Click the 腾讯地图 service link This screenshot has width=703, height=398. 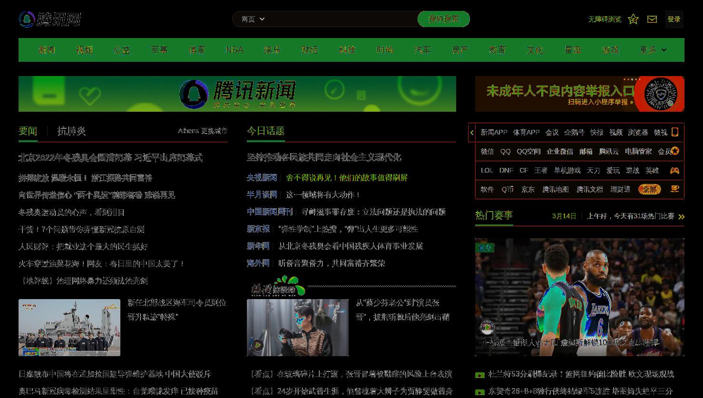556,189
